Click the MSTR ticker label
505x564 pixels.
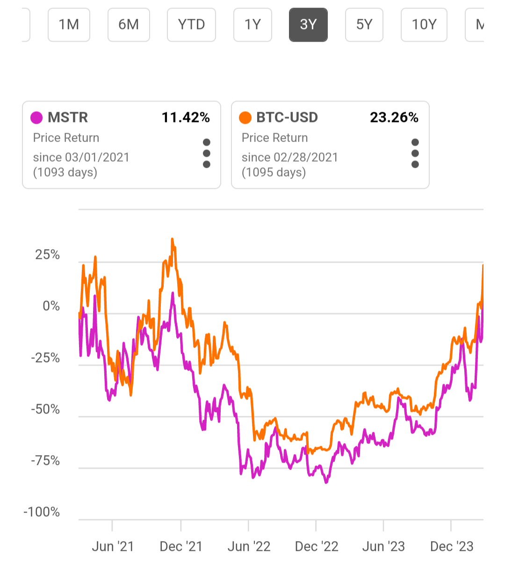point(68,118)
